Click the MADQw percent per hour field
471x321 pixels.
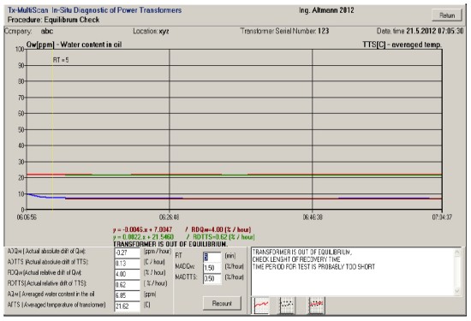[212, 268]
